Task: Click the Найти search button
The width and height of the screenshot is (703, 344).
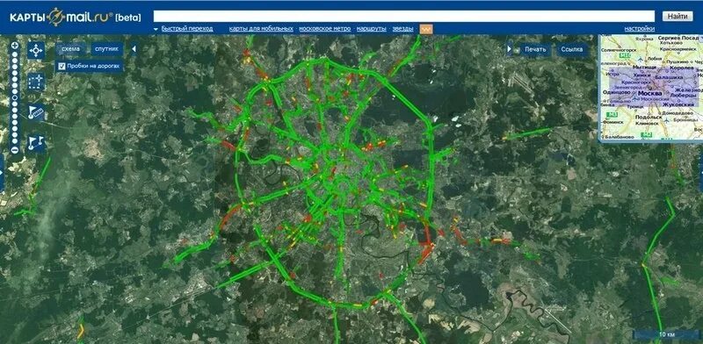Action: 677,16
